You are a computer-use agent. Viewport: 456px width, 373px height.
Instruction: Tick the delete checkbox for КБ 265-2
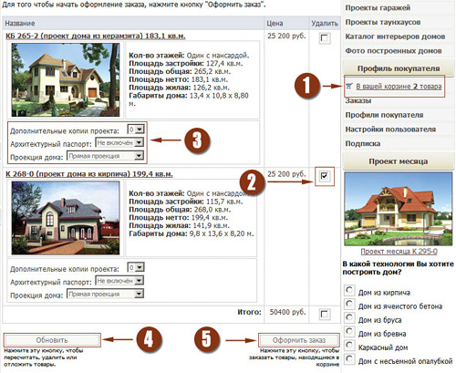point(325,38)
